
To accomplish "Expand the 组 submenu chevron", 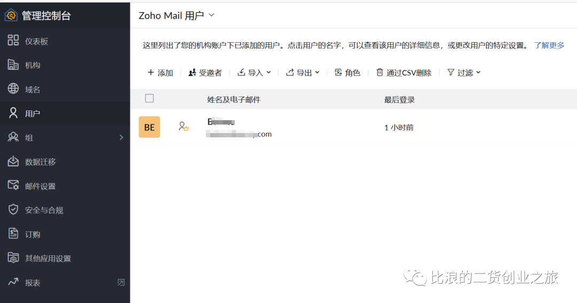I will pyautogui.click(x=121, y=137).
